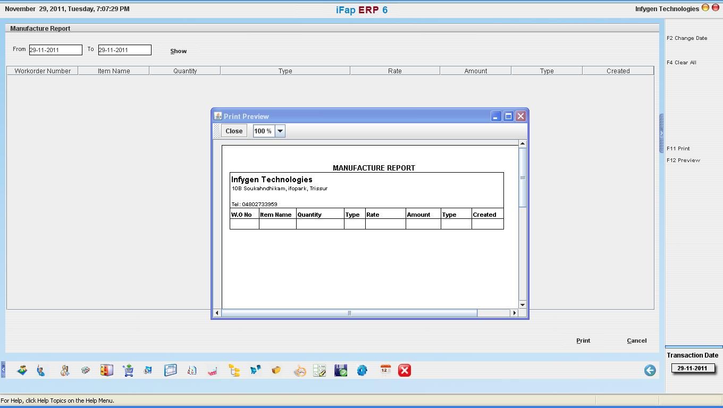
Task: Click the Workorder Number column header
Action: [x=43, y=71]
